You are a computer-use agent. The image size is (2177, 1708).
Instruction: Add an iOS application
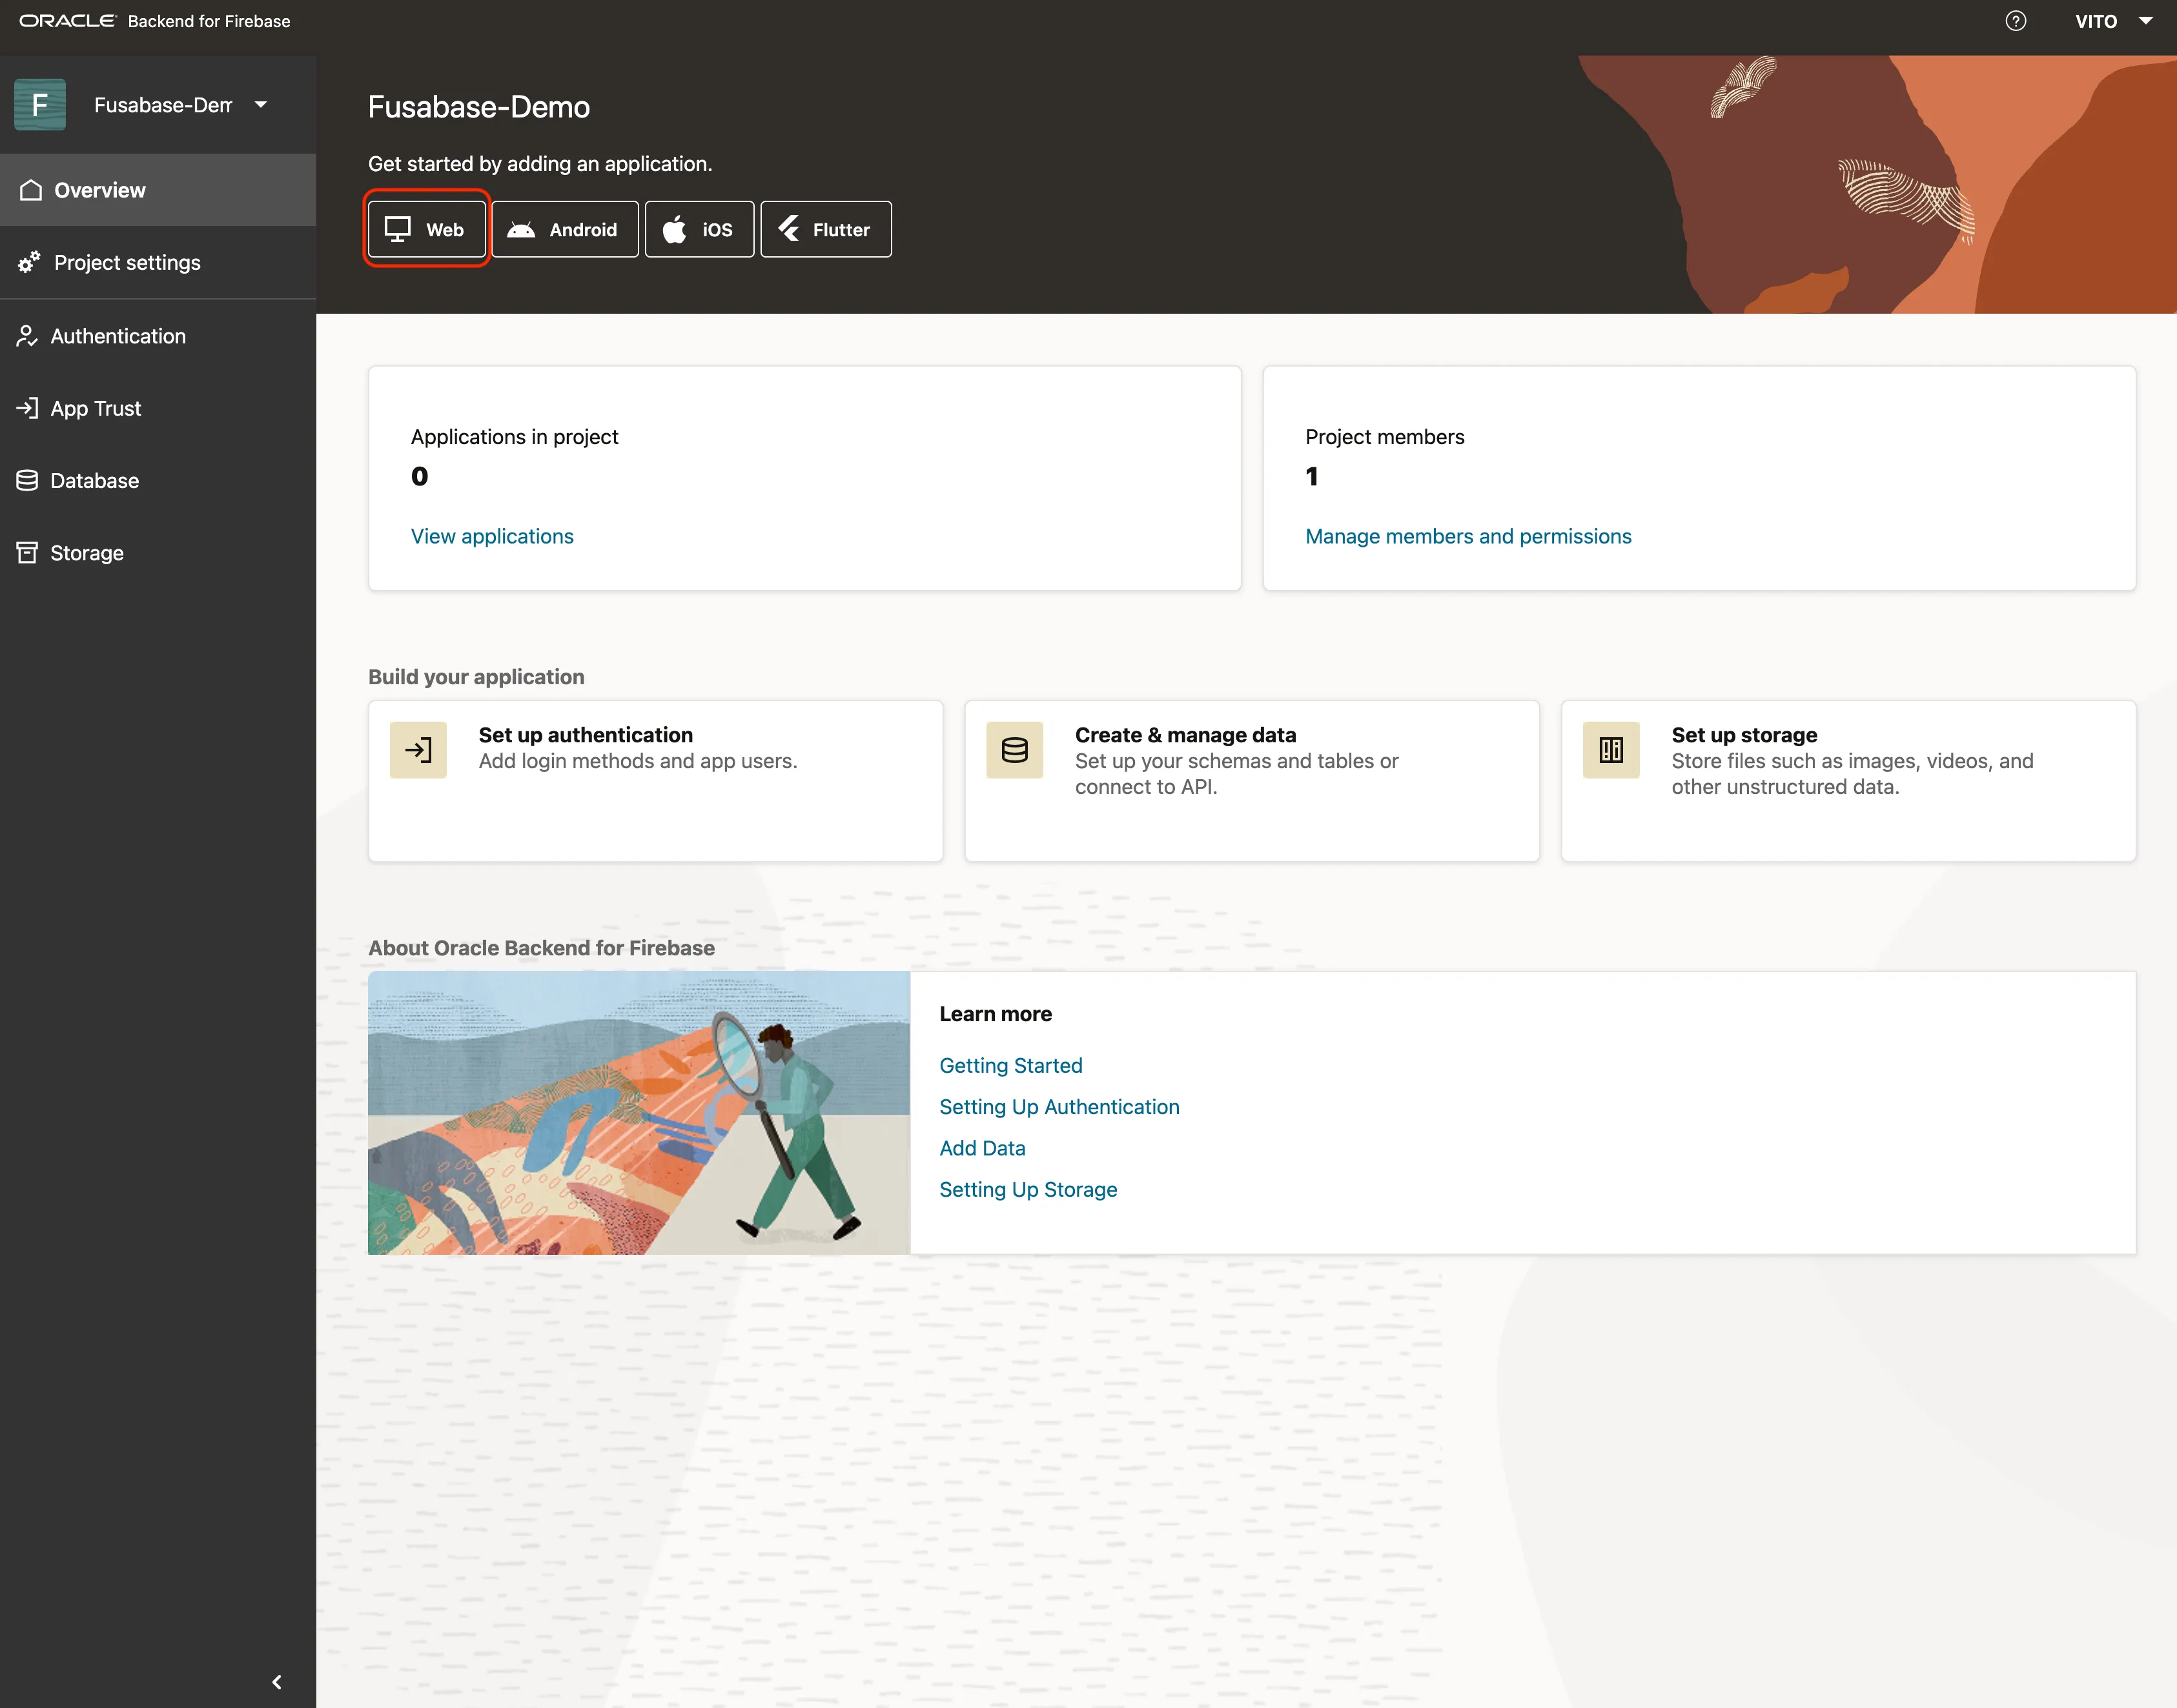[x=699, y=229]
